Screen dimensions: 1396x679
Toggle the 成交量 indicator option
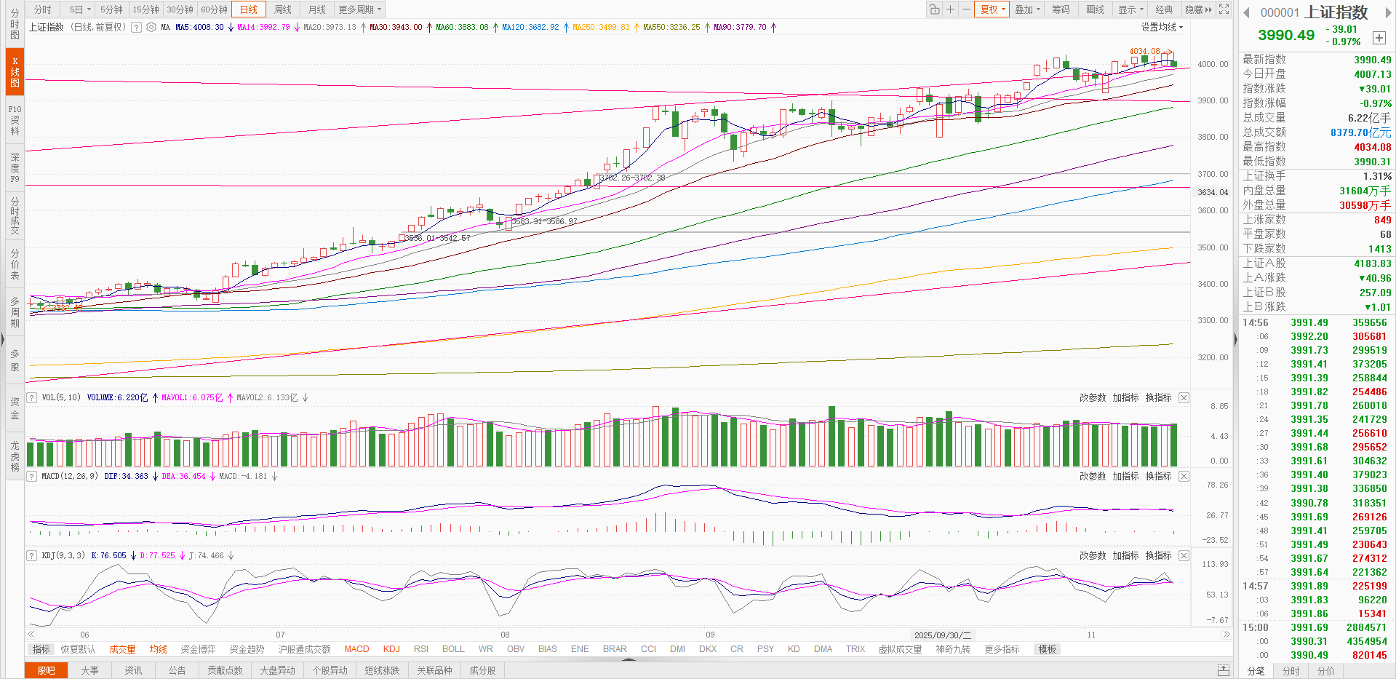click(122, 649)
